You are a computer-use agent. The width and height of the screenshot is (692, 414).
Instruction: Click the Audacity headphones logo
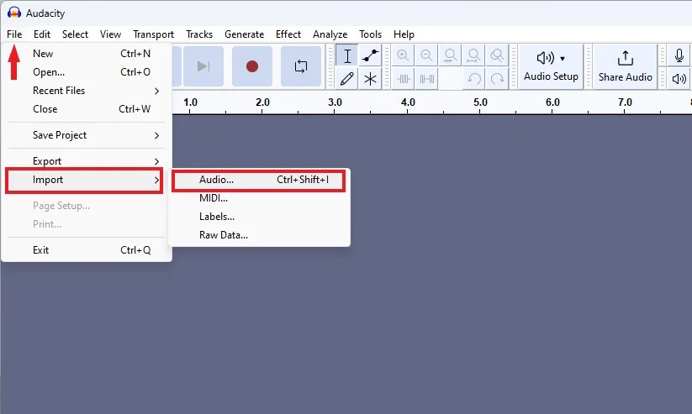coord(14,13)
